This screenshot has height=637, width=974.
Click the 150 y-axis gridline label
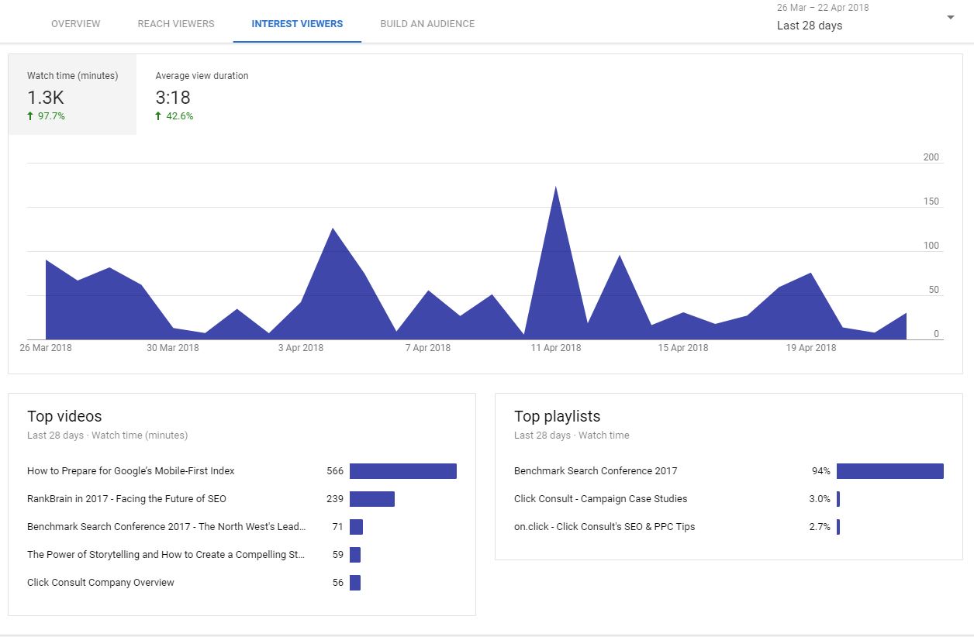point(931,201)
